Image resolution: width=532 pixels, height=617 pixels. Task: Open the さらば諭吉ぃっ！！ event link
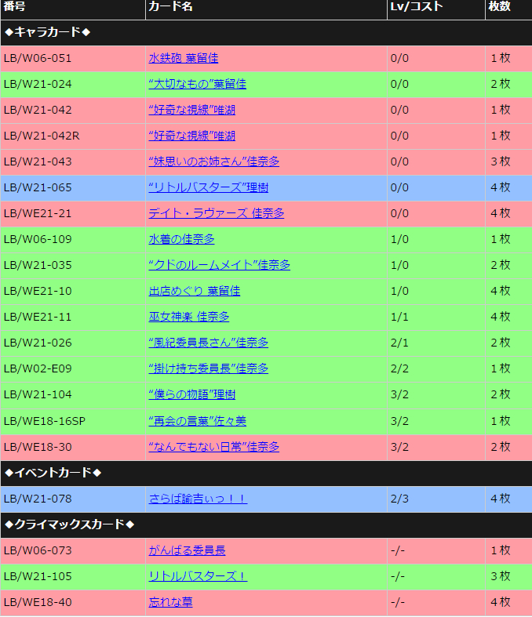(198, 499)
